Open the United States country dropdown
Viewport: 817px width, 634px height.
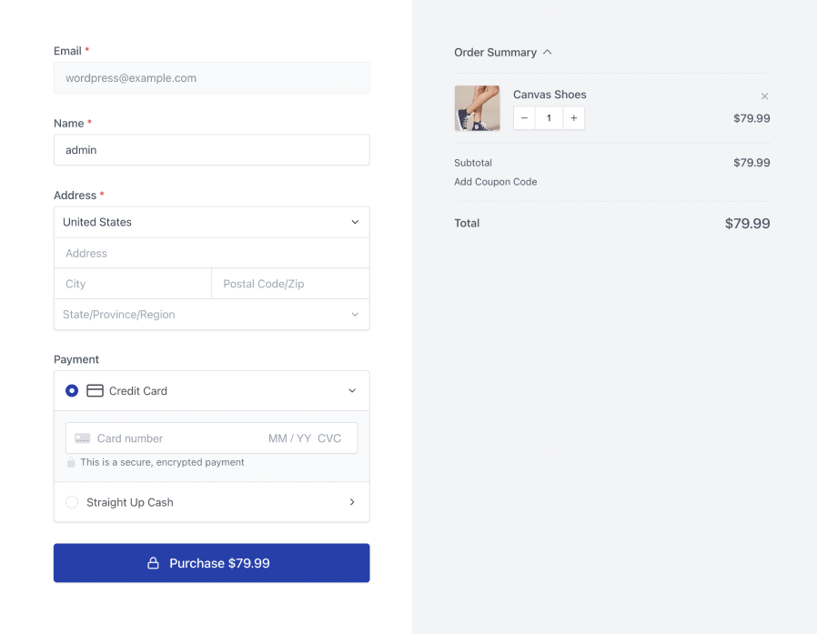(x=211, y=222)
